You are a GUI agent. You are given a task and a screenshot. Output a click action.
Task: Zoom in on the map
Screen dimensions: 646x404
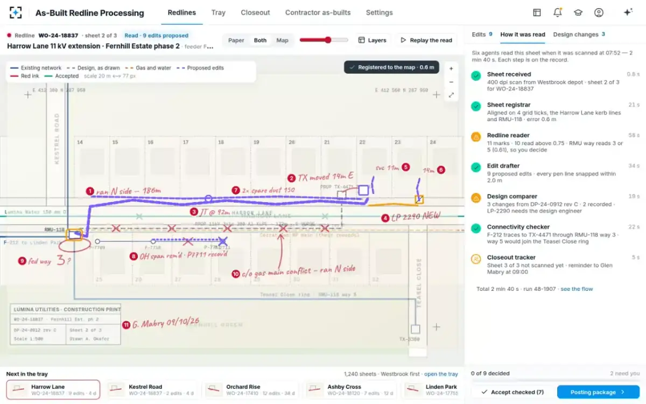click(451, 69)
